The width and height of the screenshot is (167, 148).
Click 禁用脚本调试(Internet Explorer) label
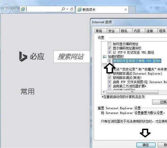coord(137,73)
